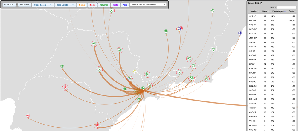Image resolution: width=299 pixels, height=132 pixels.
Task: Click the red map pin at bottom left
Action: click(28, 116)
